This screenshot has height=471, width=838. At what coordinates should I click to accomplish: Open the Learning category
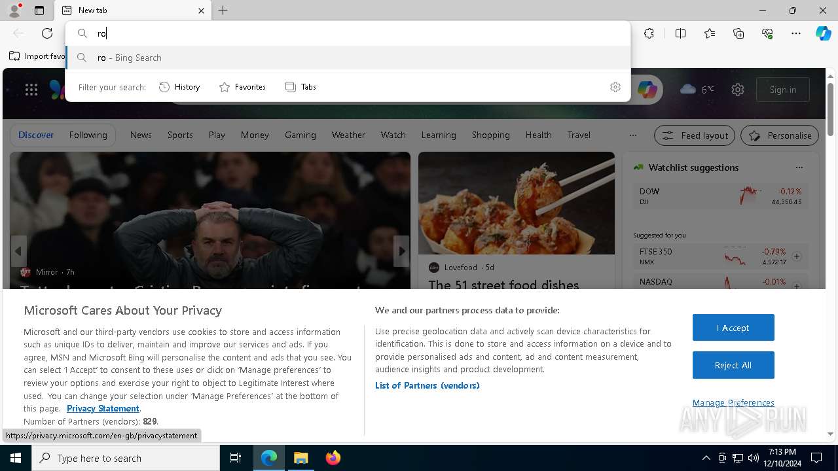pos(439,135)
